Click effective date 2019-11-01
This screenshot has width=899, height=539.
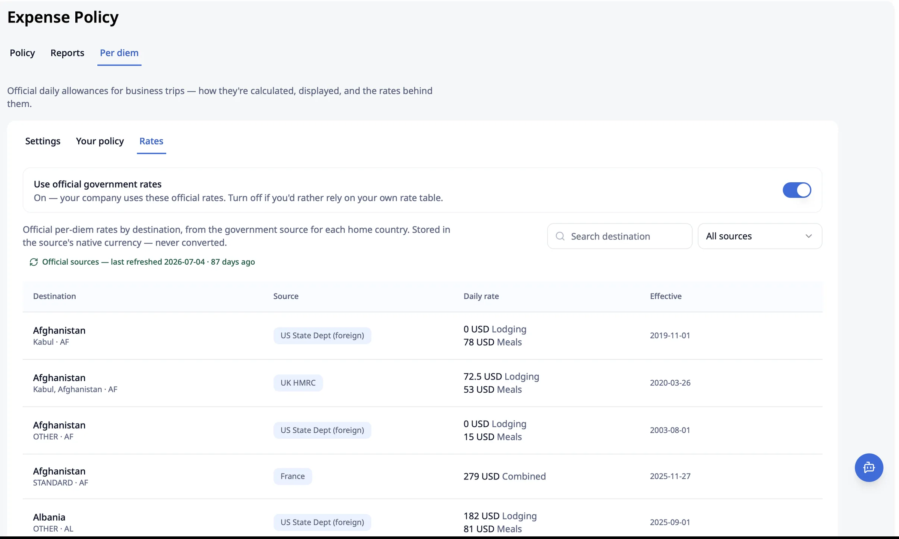[x=670, y=336]
